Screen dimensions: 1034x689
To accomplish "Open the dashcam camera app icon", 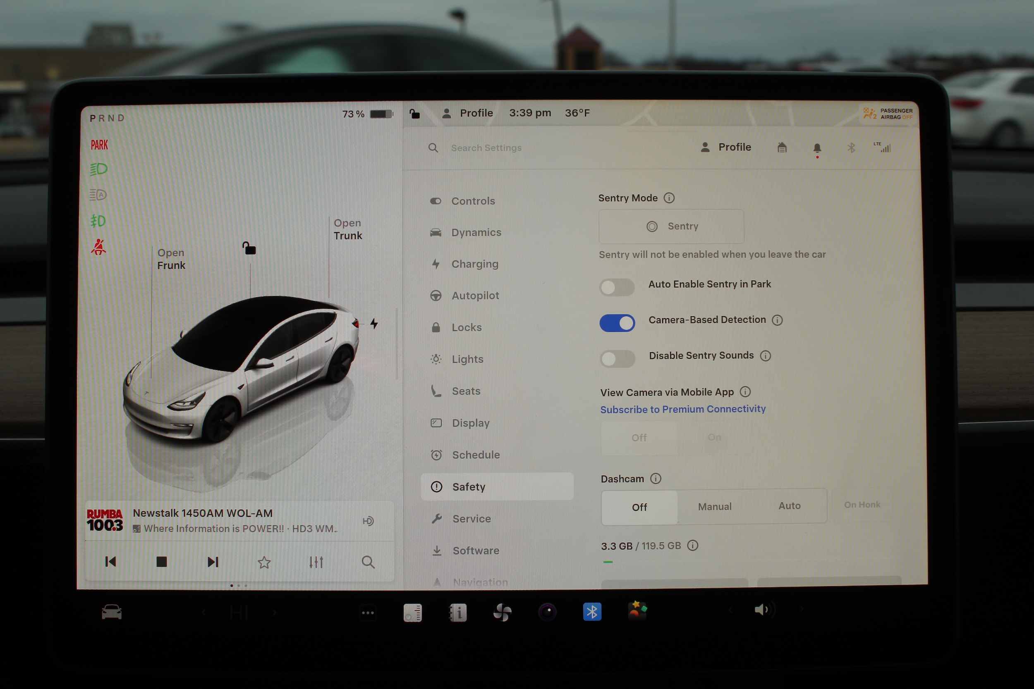I will click(547, 612).
